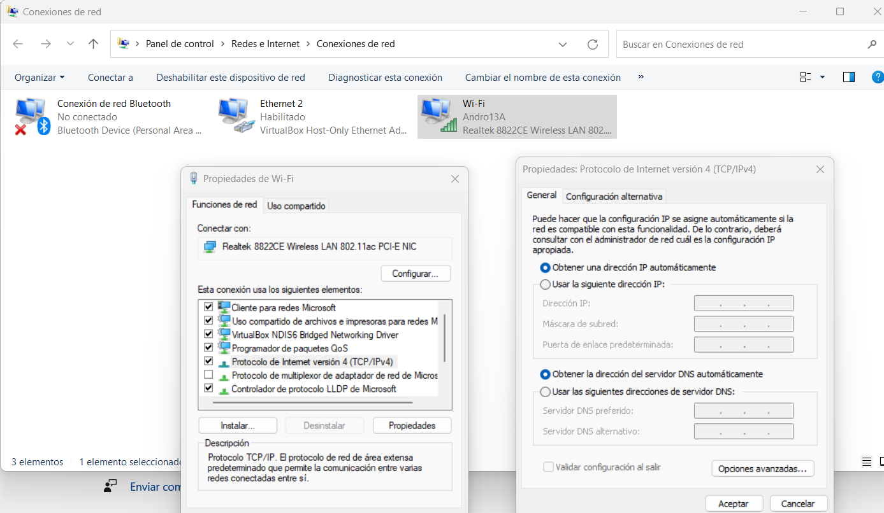Toggle Controlador de protocolo LLDP checkbox

208,388
